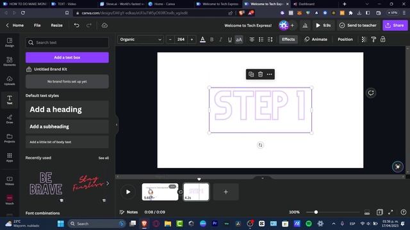Open Spotify from the taskbar
The image size is (410, 230).
[309, 224]
